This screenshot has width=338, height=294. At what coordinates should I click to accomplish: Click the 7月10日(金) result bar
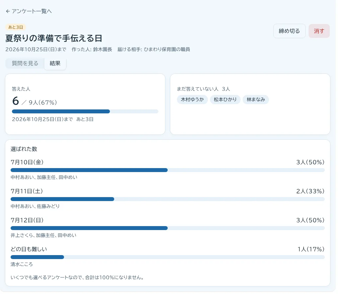coord(167,170)
